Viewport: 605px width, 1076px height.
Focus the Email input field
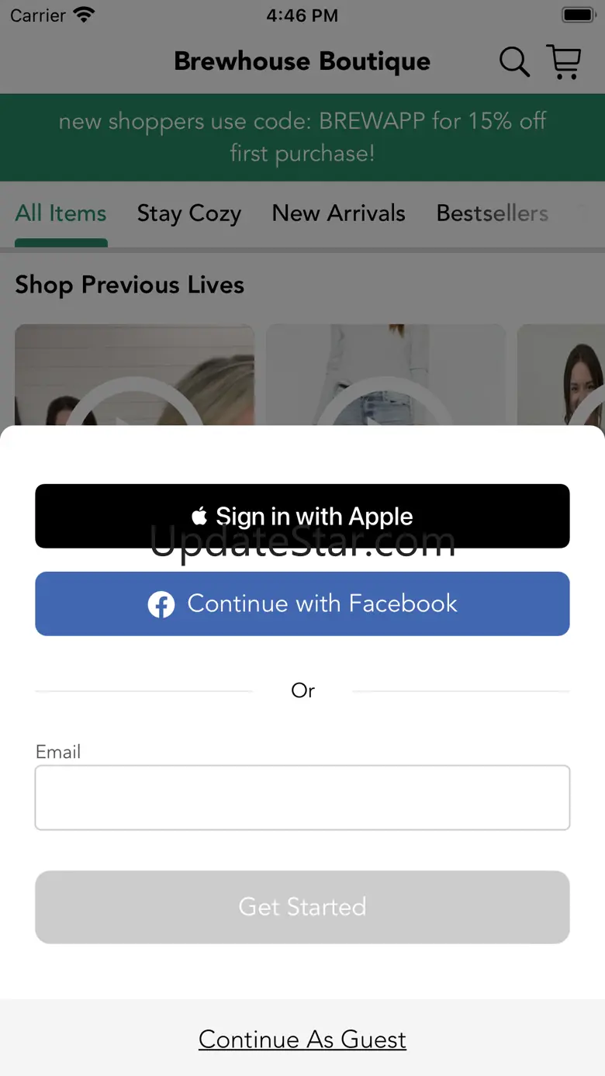click(302, 797)
